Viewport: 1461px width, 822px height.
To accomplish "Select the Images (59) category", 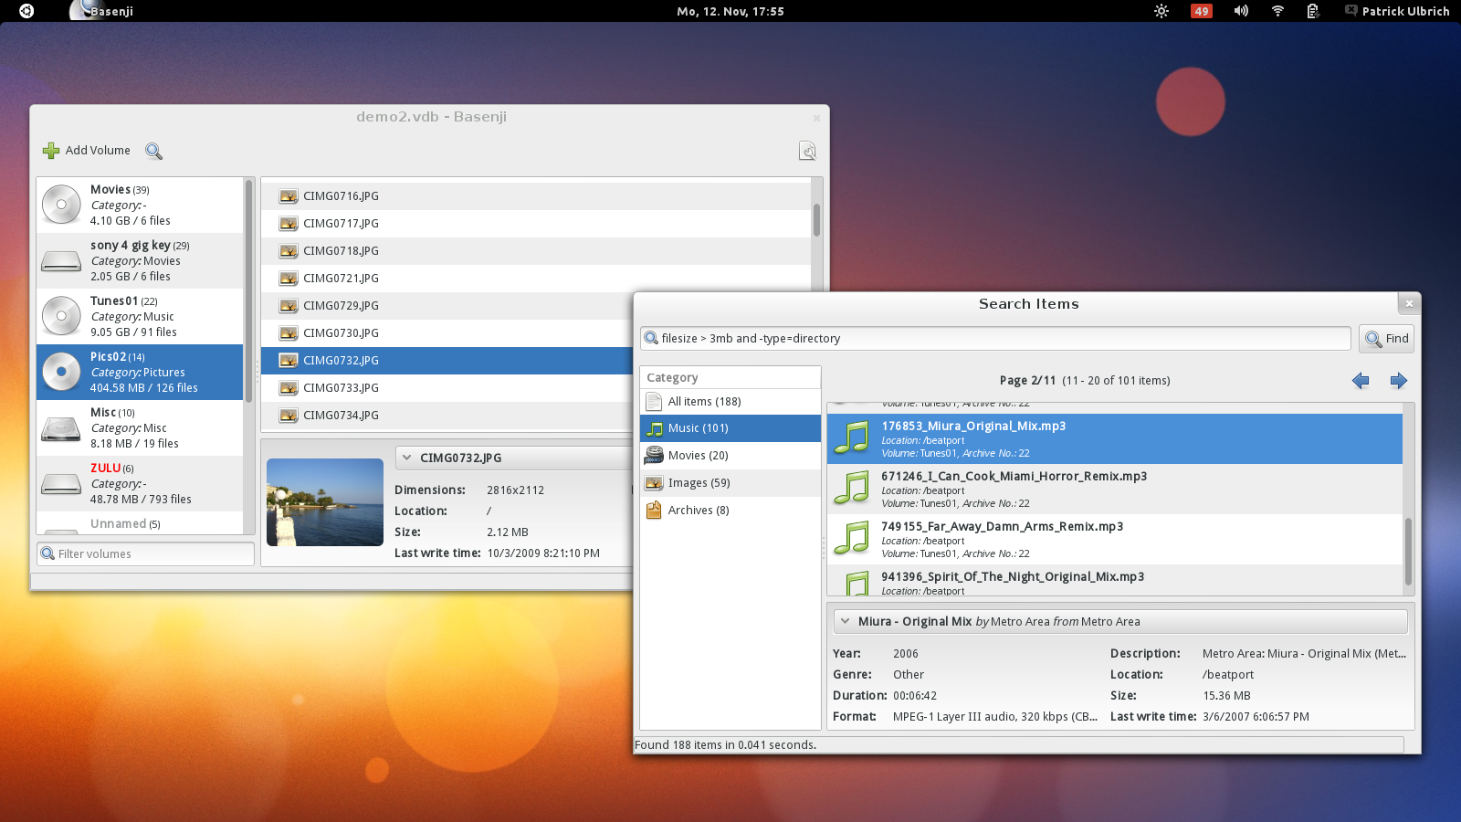I will (699, 483).
